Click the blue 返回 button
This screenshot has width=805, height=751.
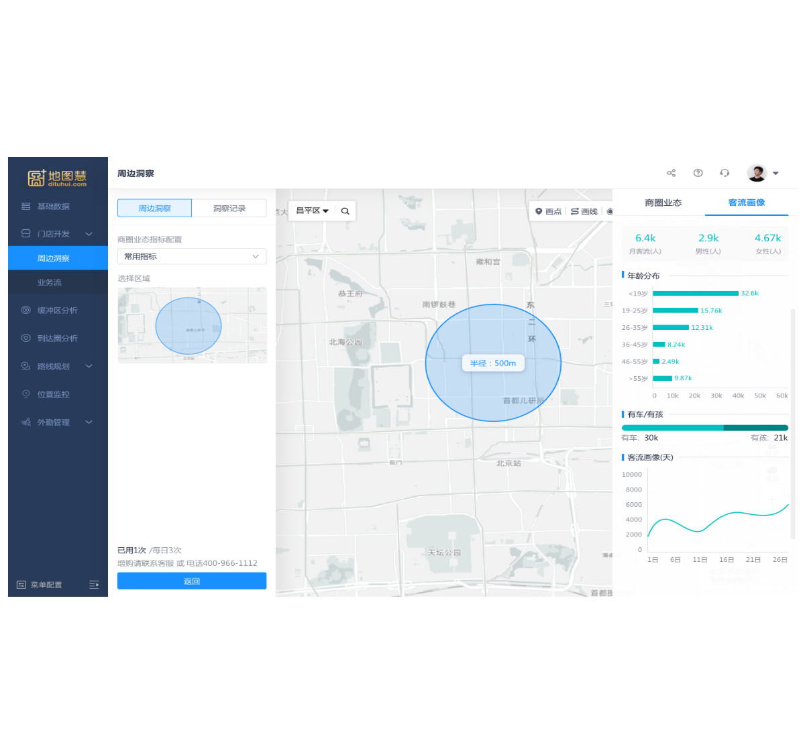click(192, 581)
